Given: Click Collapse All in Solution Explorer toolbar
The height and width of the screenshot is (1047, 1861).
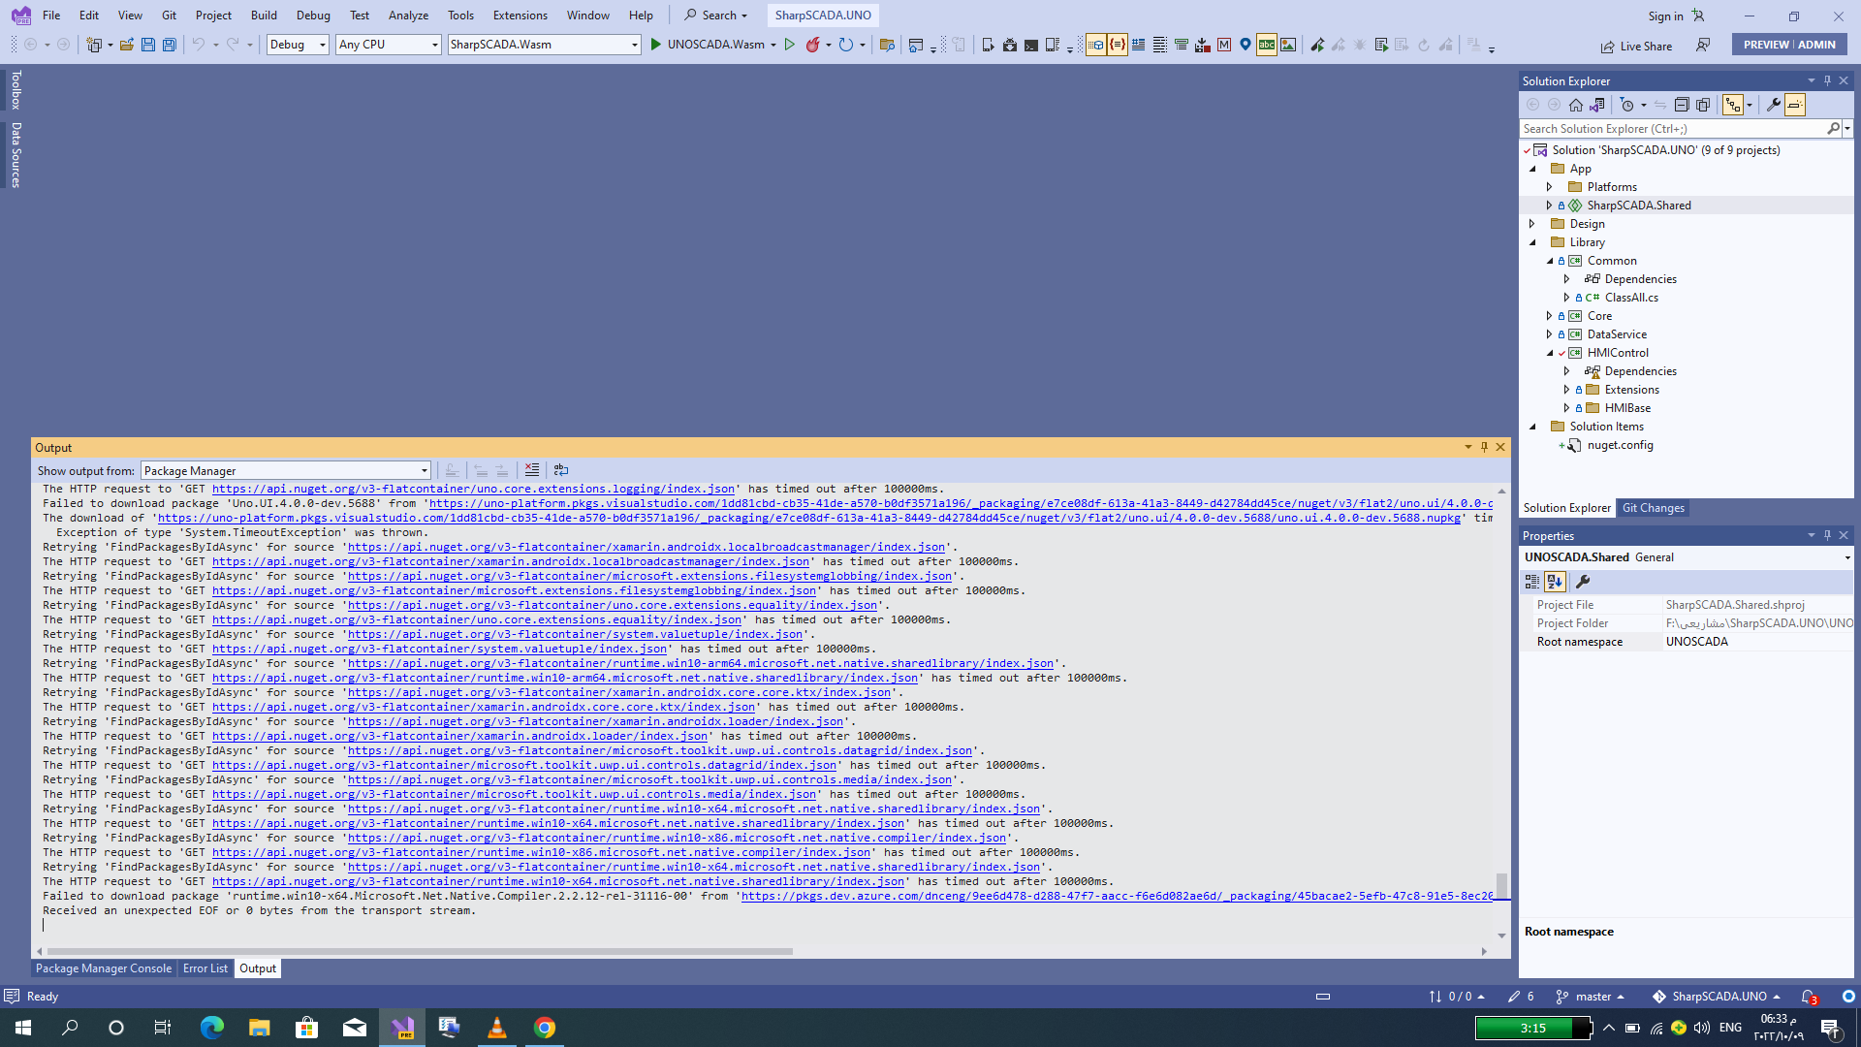Looking at the screenshot, I should pyautogui.click(x=1682, y=105).
